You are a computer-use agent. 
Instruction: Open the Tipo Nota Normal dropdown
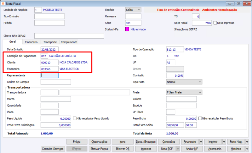pyautogui.click(x=184, y=82)
